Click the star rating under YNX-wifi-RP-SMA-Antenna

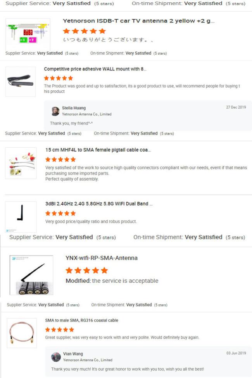tap(87, 271)
